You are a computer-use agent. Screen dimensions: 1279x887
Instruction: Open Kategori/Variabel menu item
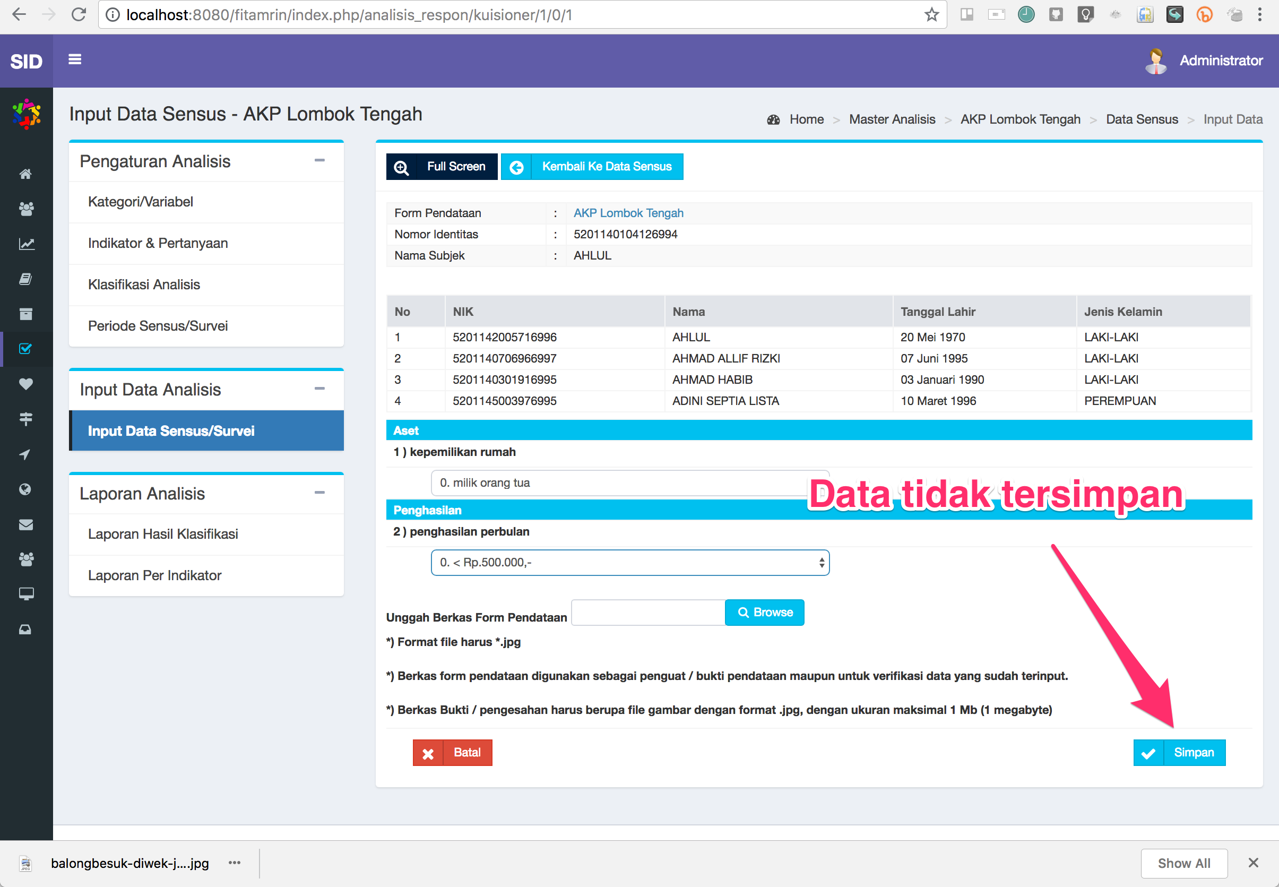141,202
